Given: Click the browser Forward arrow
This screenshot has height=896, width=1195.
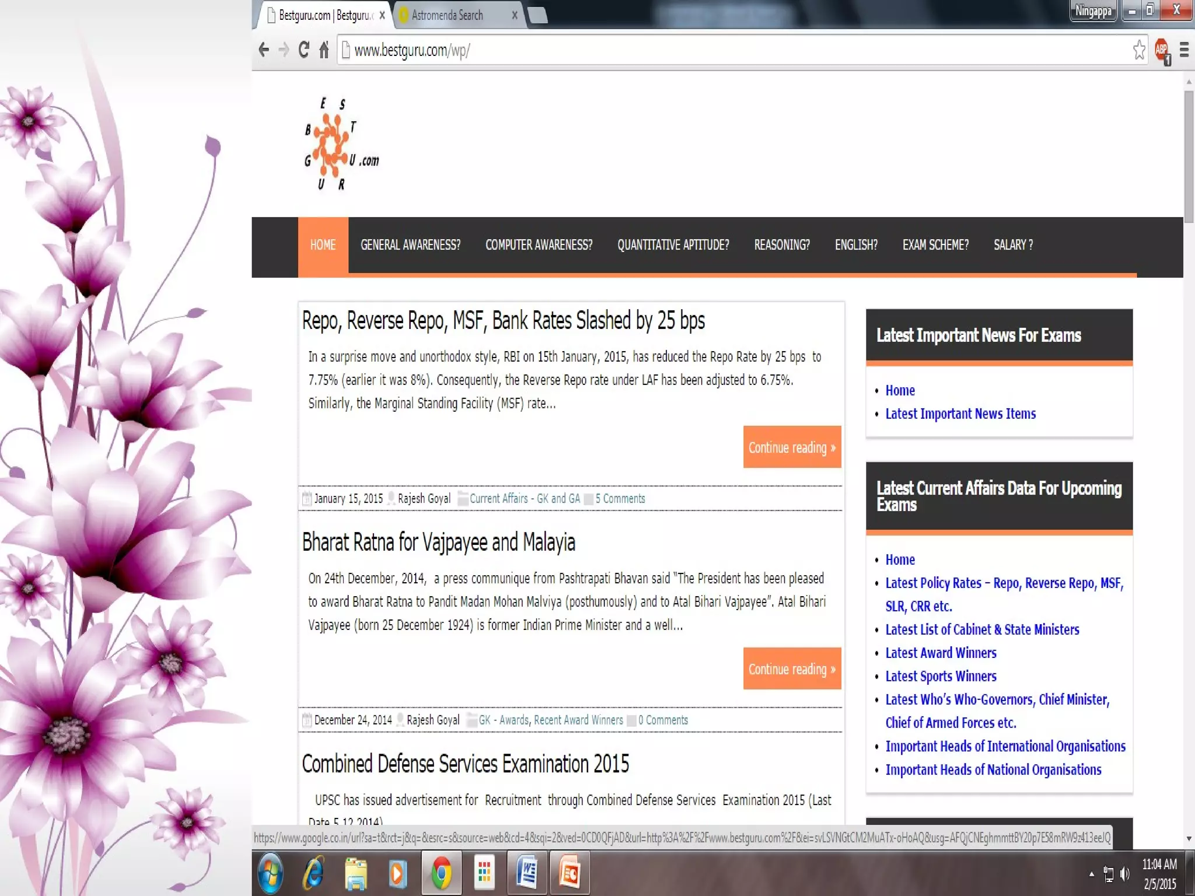Looking at the screenshot, I should click(284, 50).
